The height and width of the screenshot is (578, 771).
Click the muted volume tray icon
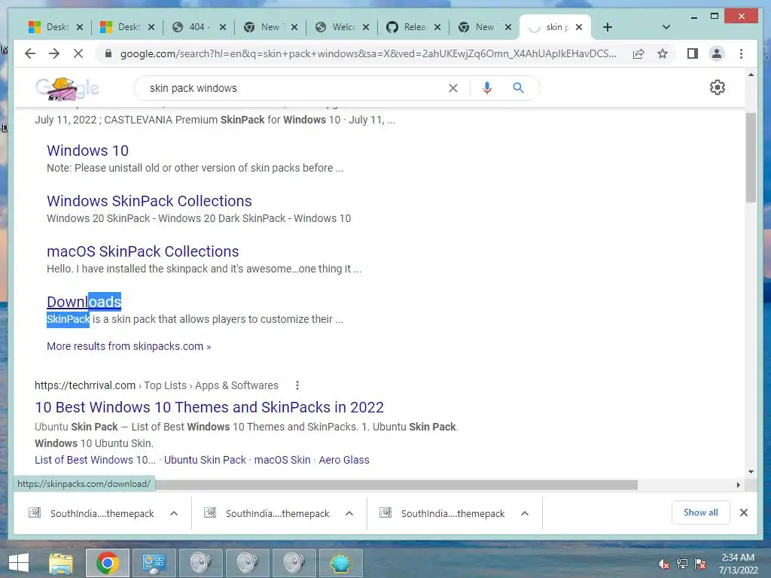(664, 564)
